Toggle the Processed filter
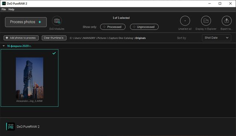Viewport: 236px width, 136px height. (x=113, y=27)
